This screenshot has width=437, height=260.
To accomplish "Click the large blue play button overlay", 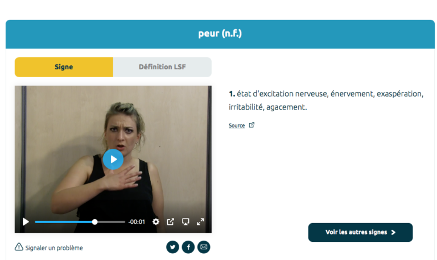I will point(113,160).
